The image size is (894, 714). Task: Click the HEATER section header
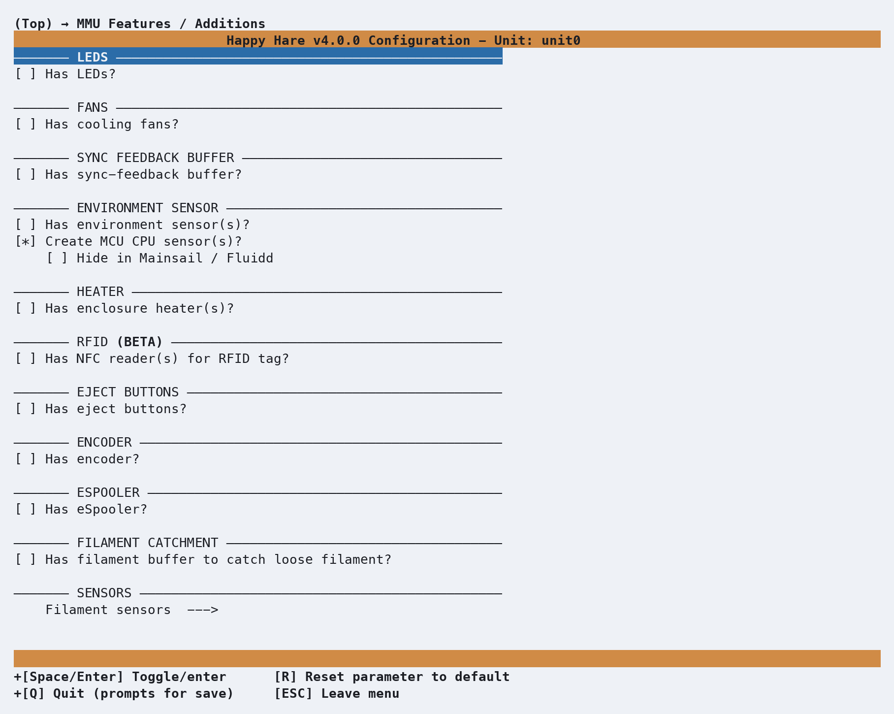[258, 292]
